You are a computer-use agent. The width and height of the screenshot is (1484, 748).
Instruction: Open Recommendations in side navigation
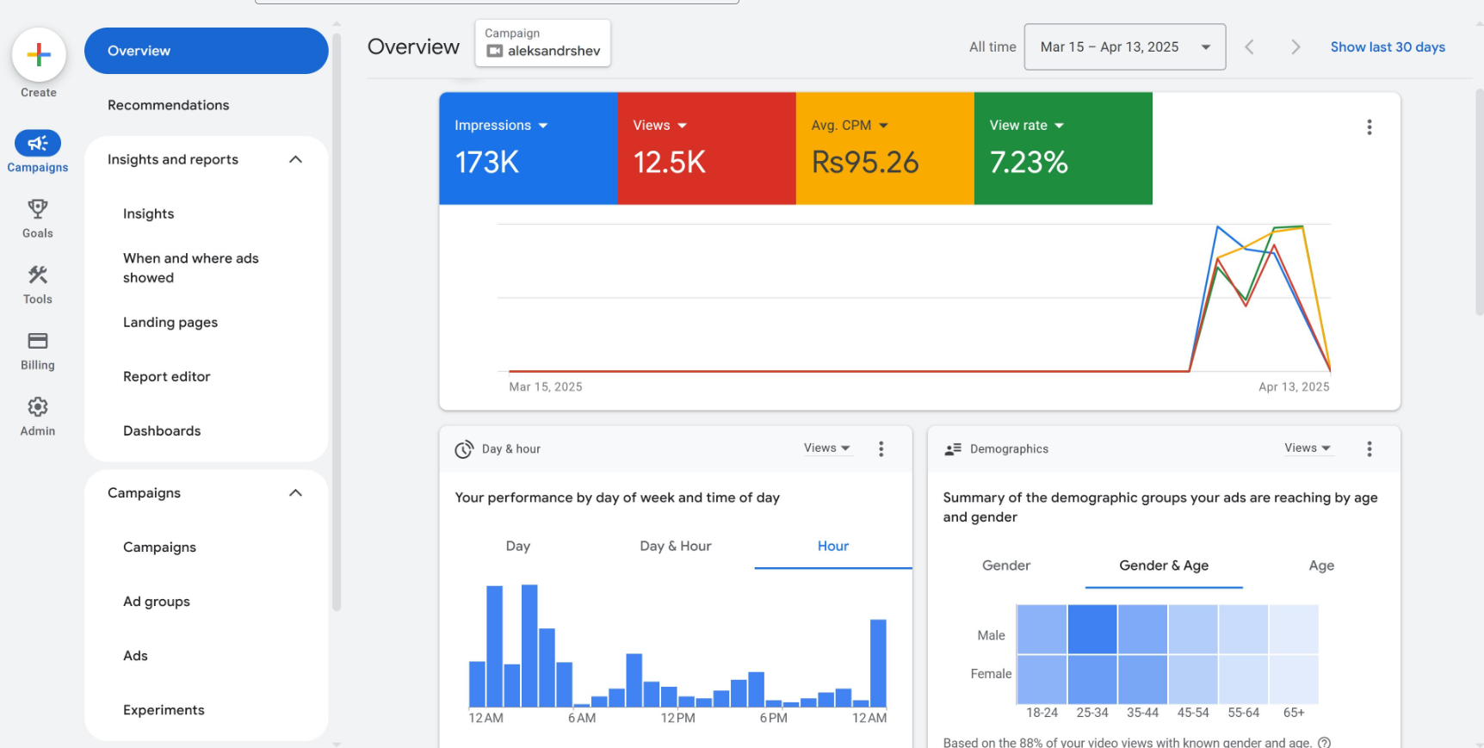coord(169,105)
